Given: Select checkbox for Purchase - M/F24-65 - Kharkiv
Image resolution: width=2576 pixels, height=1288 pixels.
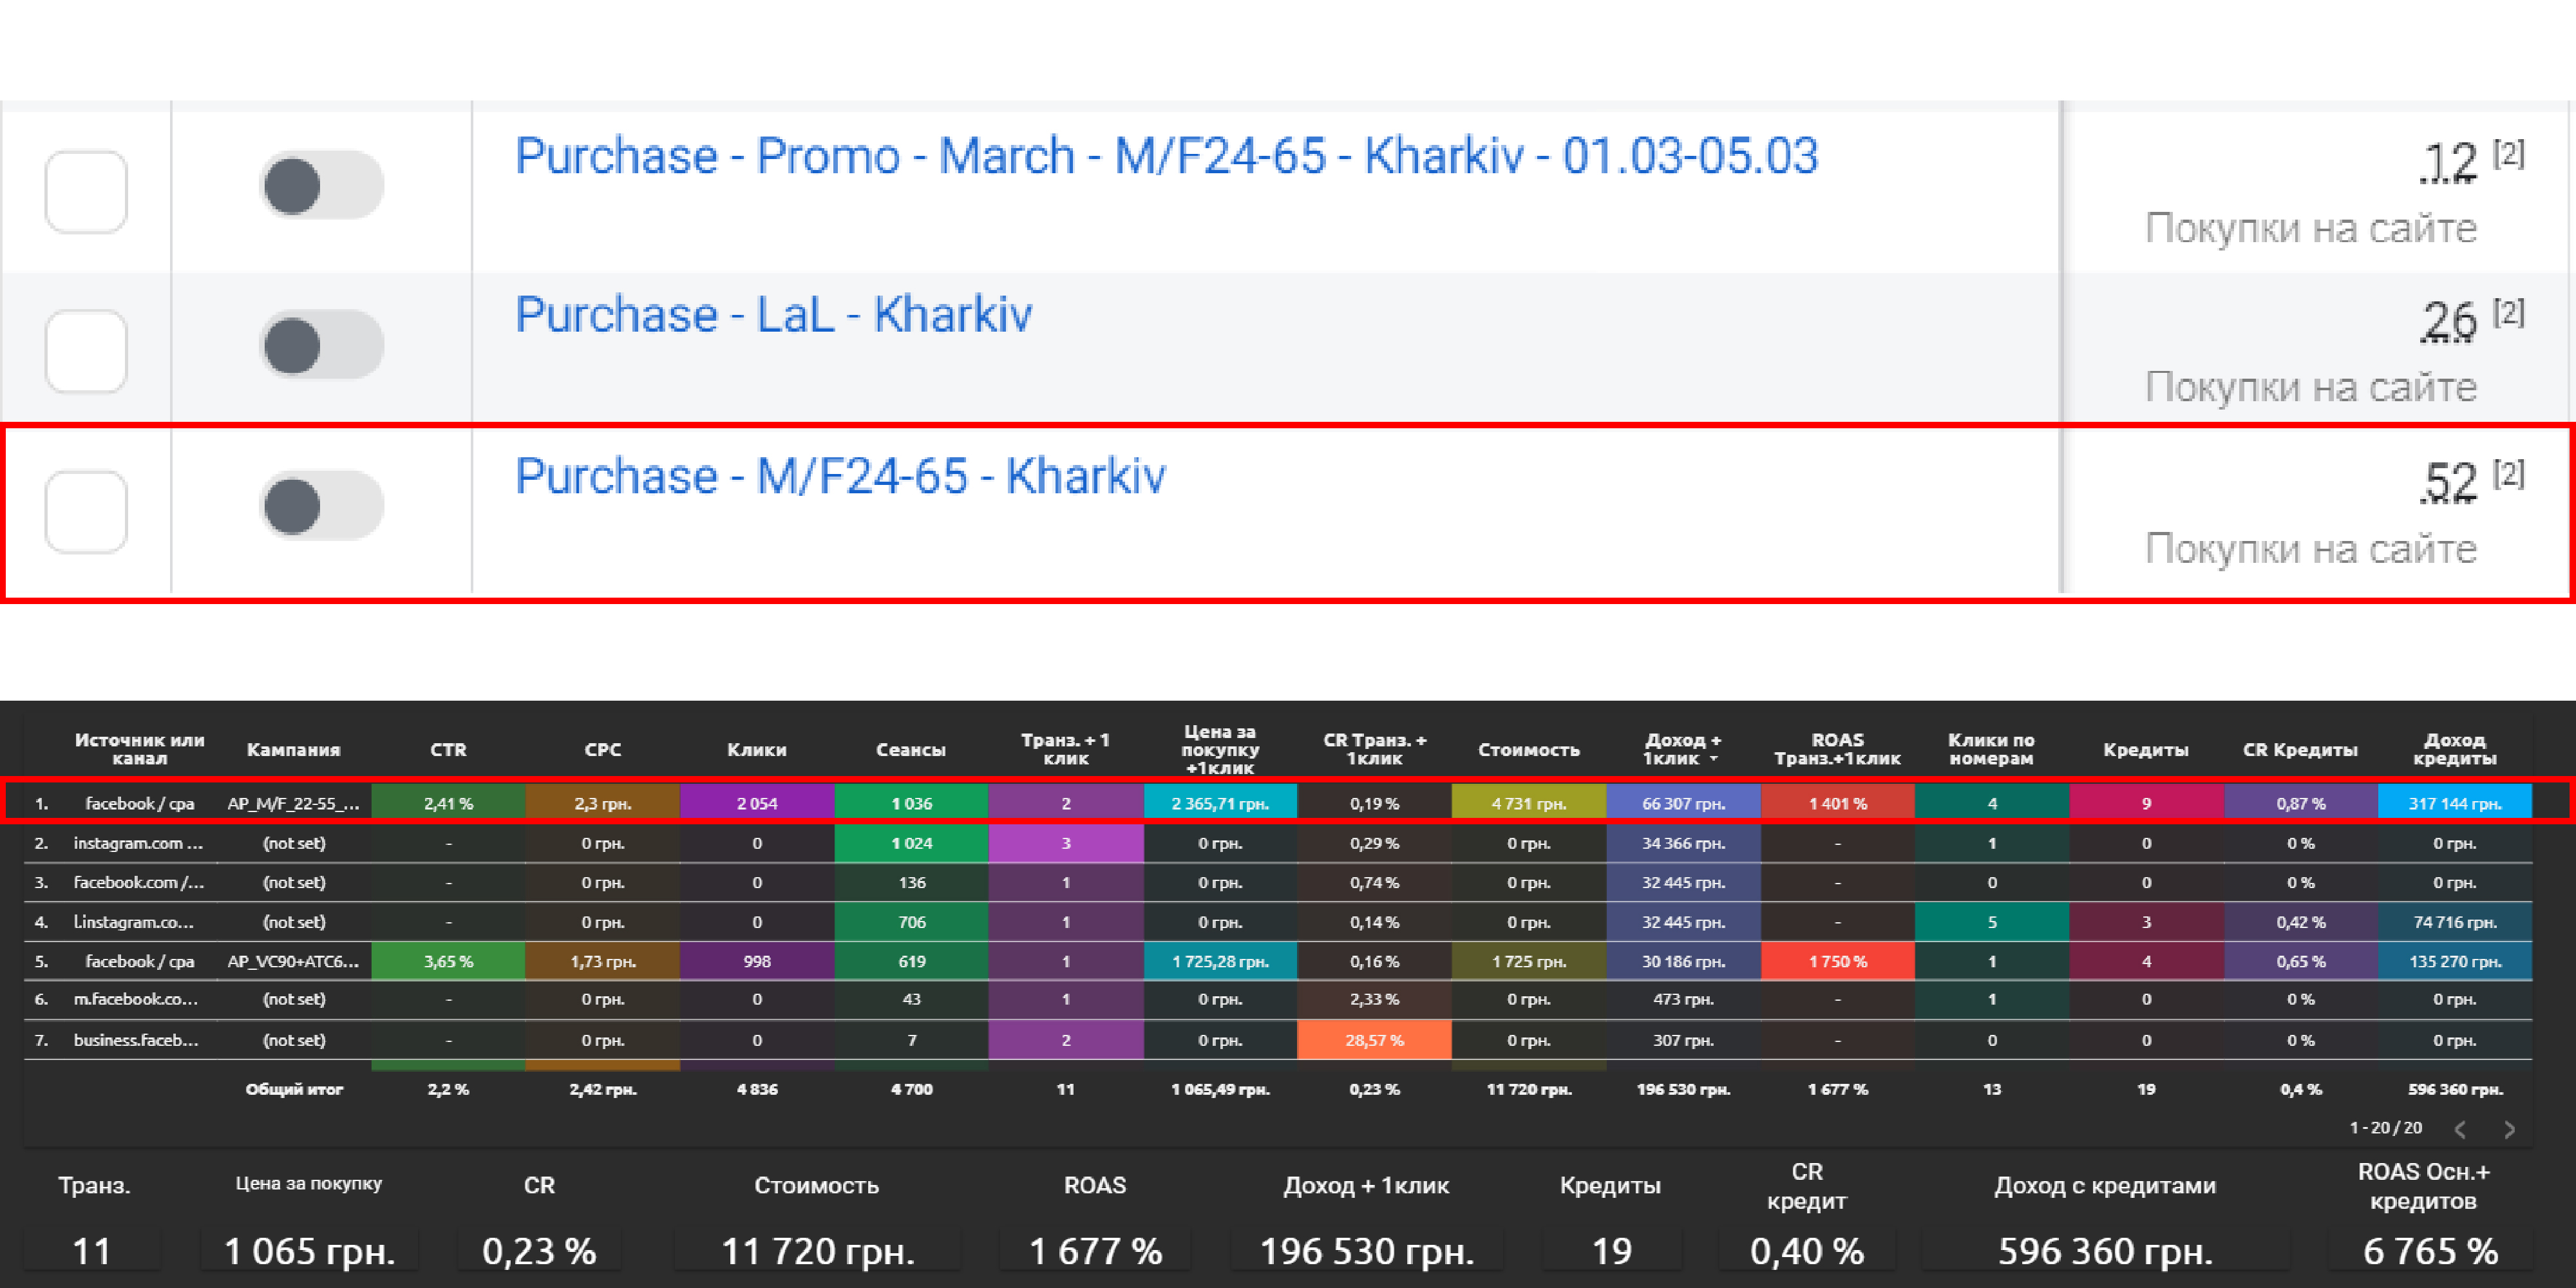Looking at the screenshot, I should point(86,511).
